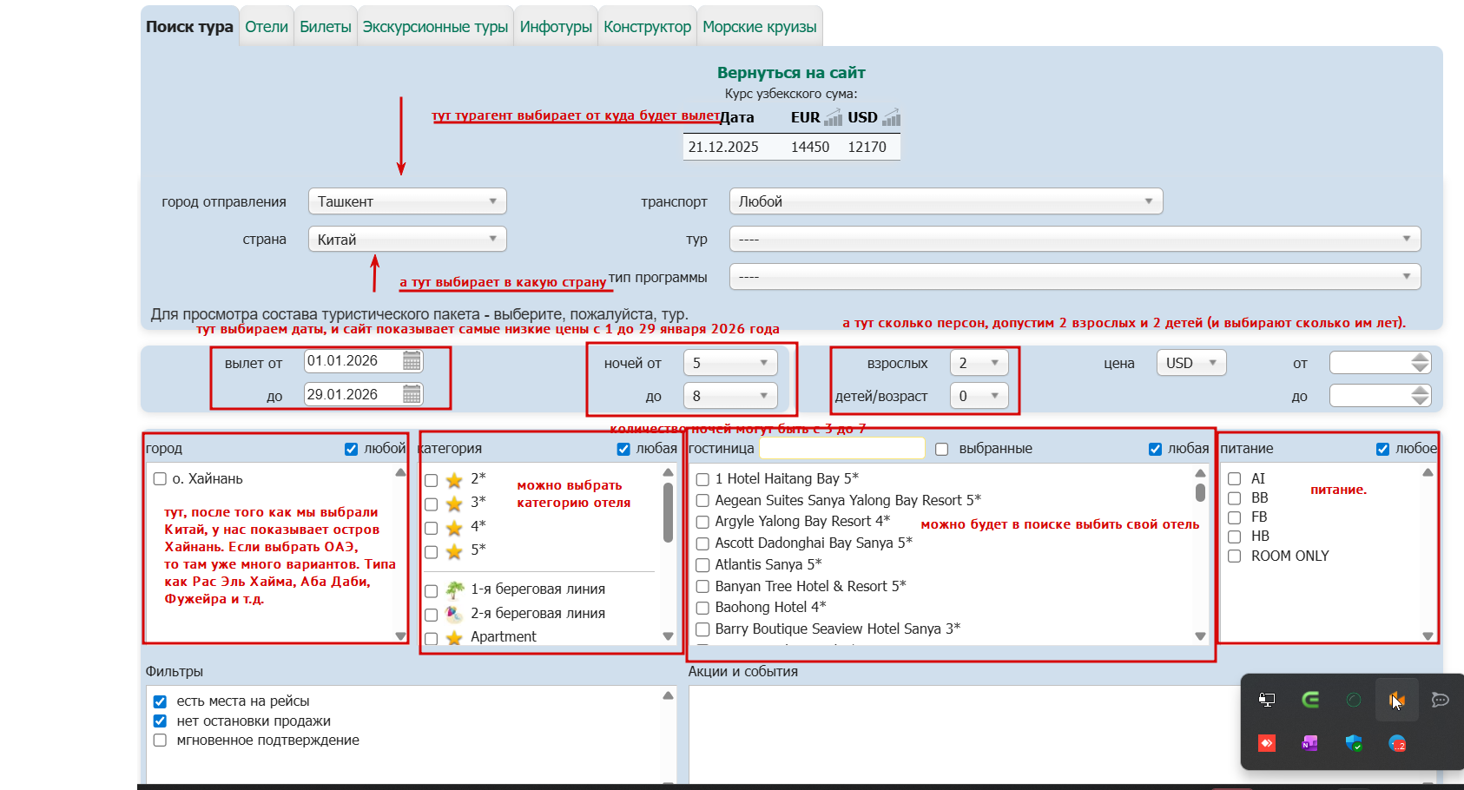The image size is (1464, 790).
Task: Open the 'город отправления' Ташкент dropdown
Action: coord(407,201)
